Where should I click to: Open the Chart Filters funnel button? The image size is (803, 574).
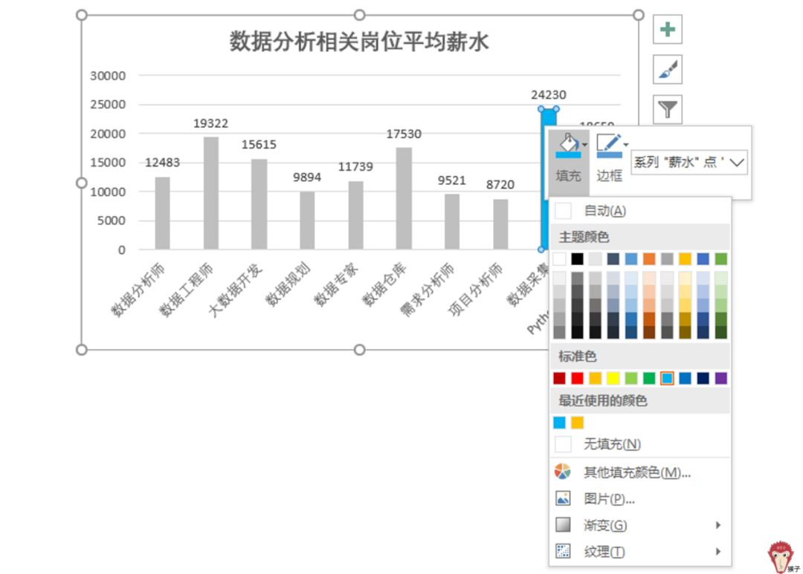pyautogui.click(x=667, y=109)
